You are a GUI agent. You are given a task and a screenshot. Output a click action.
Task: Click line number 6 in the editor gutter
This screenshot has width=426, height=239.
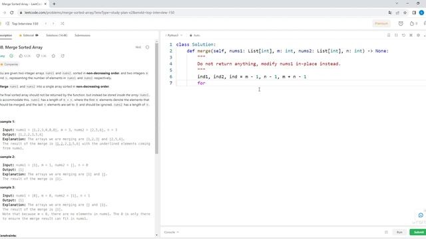(x=170, y=77)
